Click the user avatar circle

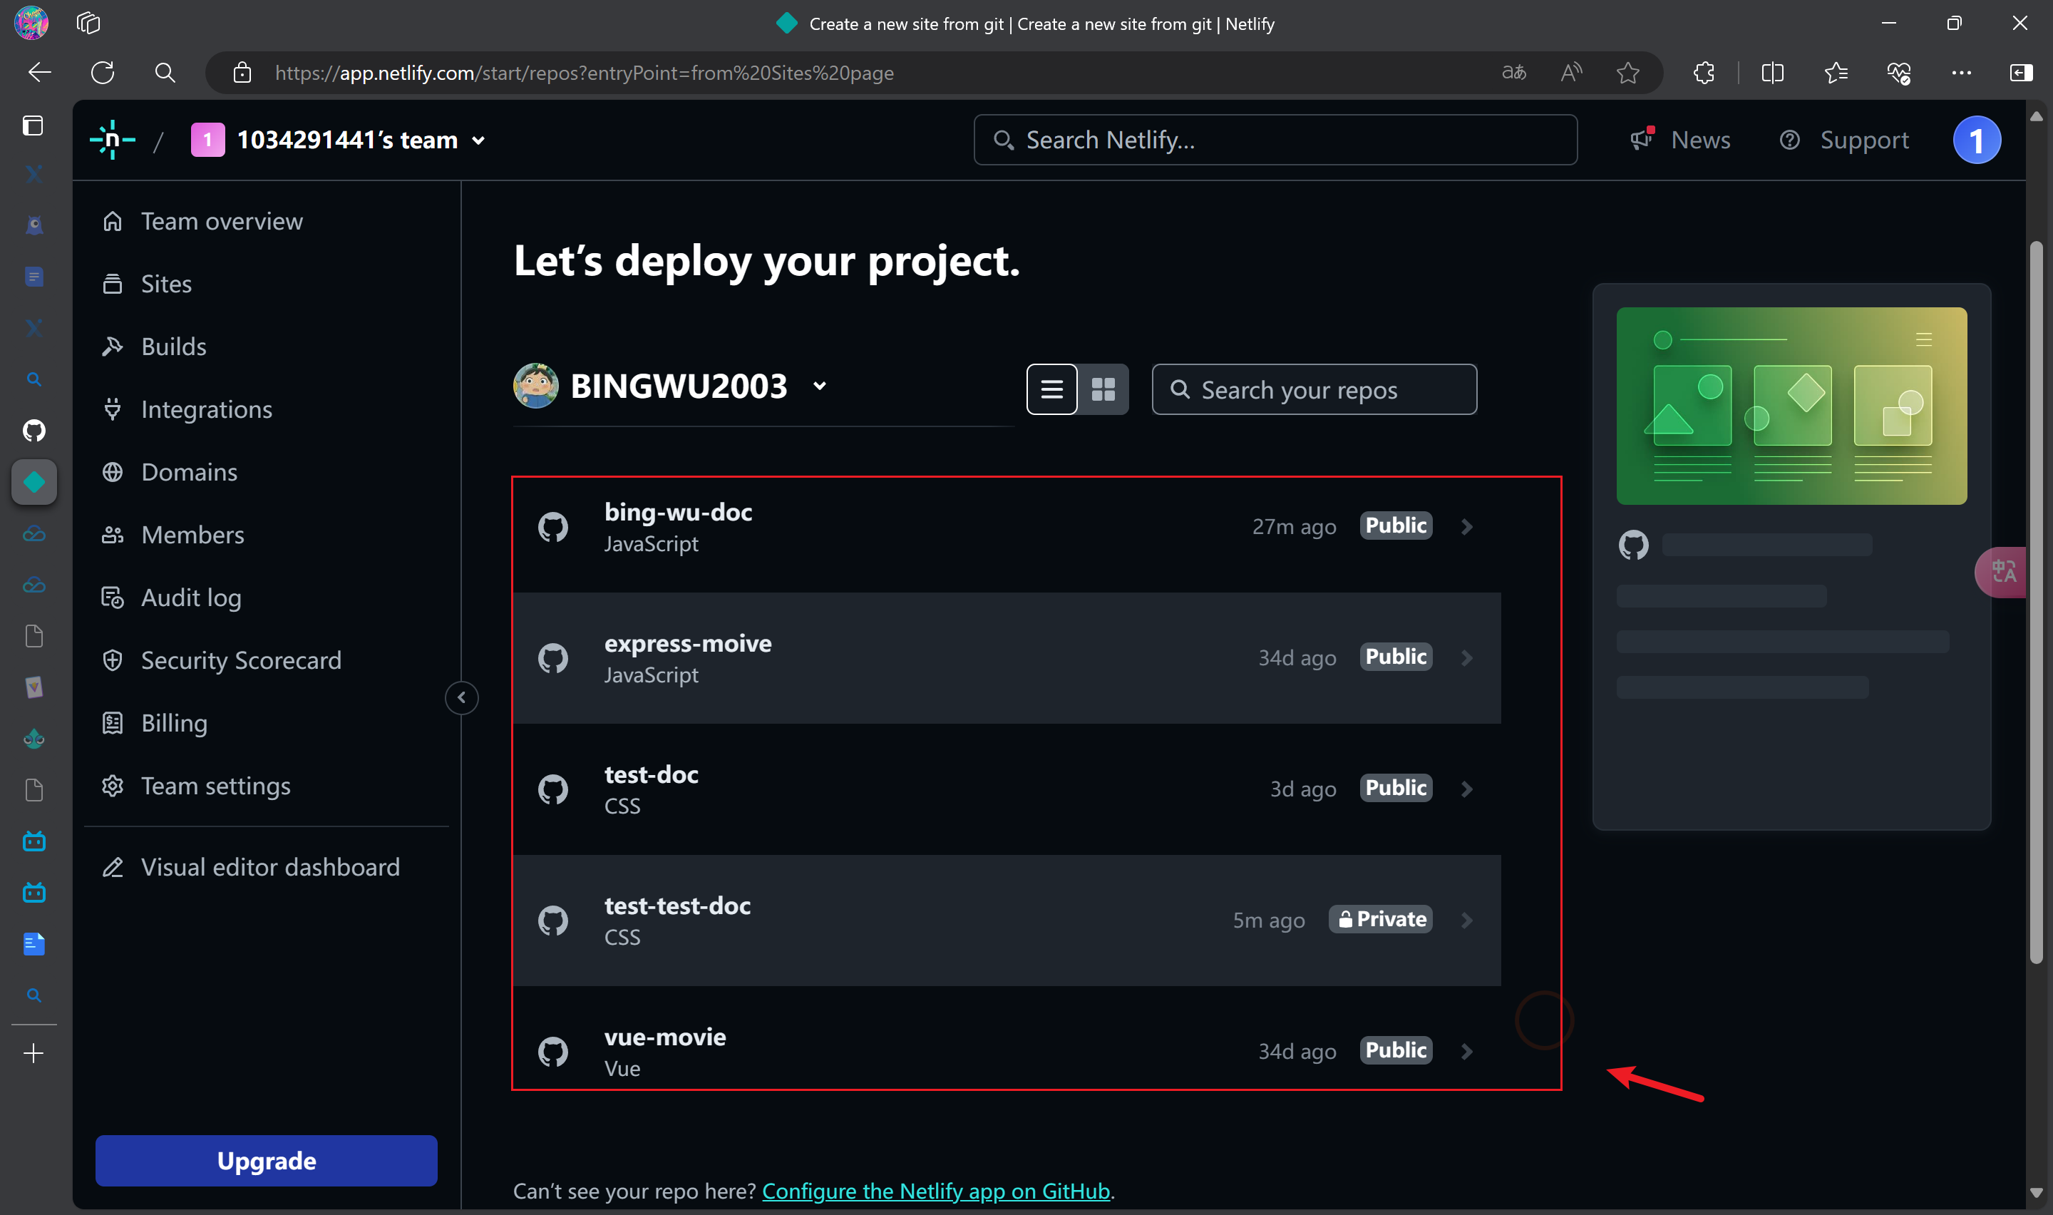pos(1975,140)
